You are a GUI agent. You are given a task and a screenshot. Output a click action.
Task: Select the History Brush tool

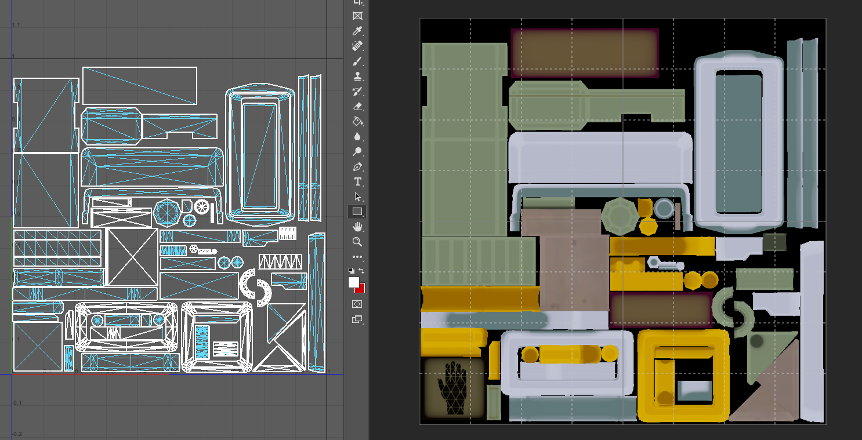pos(357,91)
